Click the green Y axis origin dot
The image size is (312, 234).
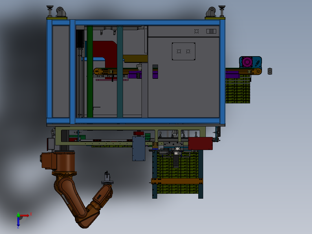[18, 215]
